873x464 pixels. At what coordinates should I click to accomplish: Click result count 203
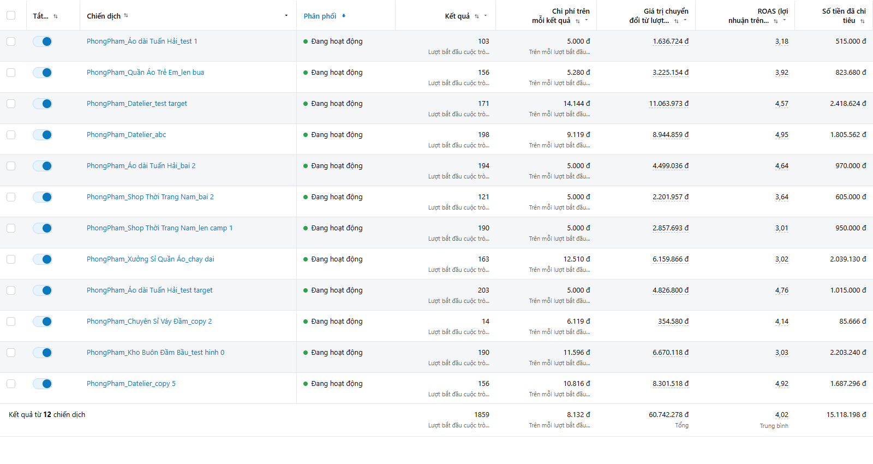point(483,290)
